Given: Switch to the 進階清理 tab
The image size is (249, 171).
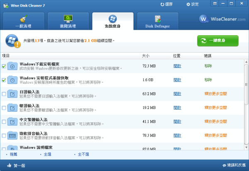Looking at the screenshot, I should point(68,21).
